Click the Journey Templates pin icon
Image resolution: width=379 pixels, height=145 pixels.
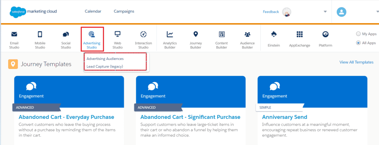click(x=13, y=64)
